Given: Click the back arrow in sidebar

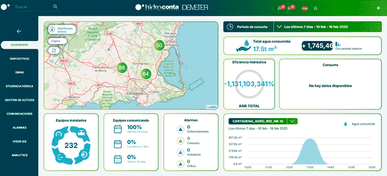Looking at the screenshot, I should point(19,31).
